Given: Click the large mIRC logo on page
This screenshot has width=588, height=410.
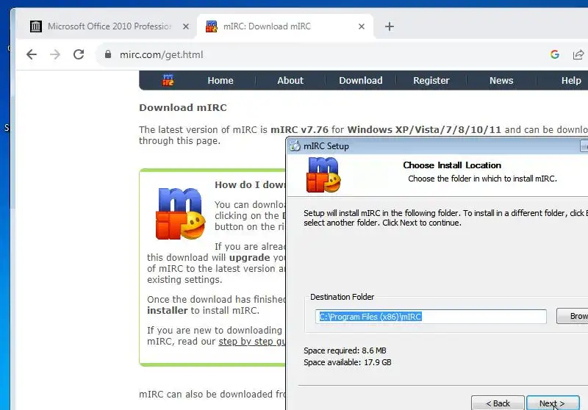Looking at the screenshot, I should (180, 214).
